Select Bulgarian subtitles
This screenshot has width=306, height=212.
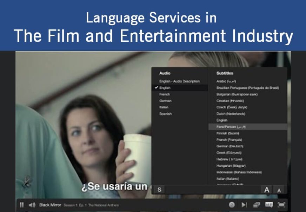237,94
